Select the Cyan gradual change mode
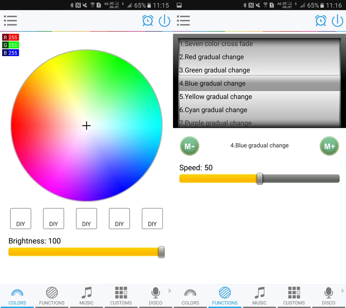Image resolution: width=346 pixels, height=308 pixels. [213, 110]
